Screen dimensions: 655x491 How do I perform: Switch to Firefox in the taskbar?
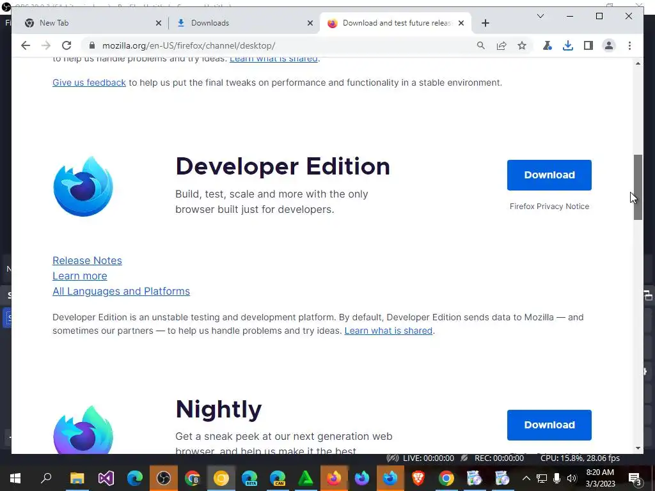pos(334,478)
